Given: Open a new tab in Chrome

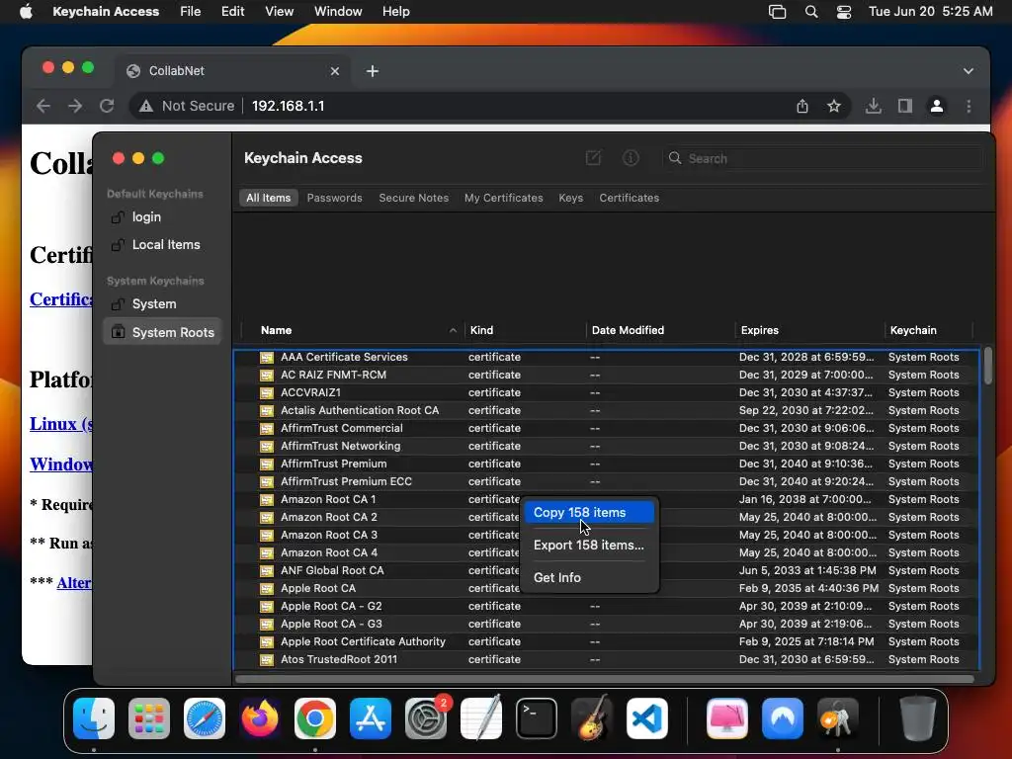Looking at the screenshot, I should 373,71.
